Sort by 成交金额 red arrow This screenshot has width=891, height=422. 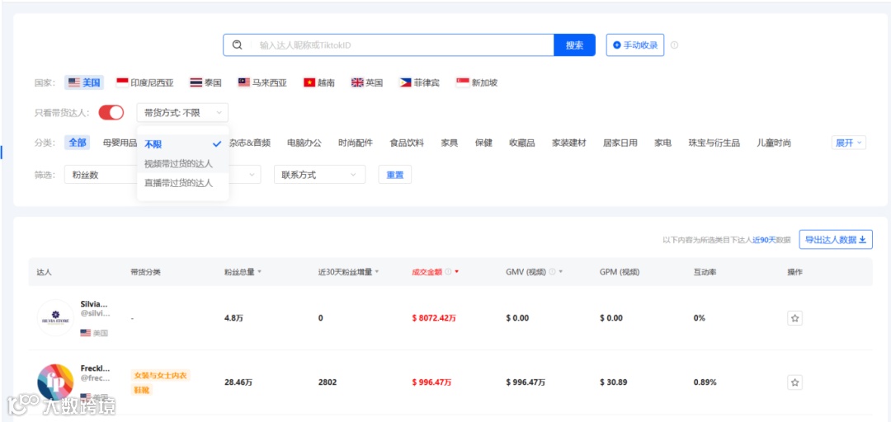(457, 271)
